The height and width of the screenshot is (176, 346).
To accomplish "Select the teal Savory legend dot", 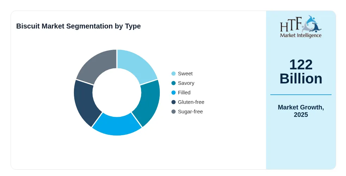I will (174, 83).
